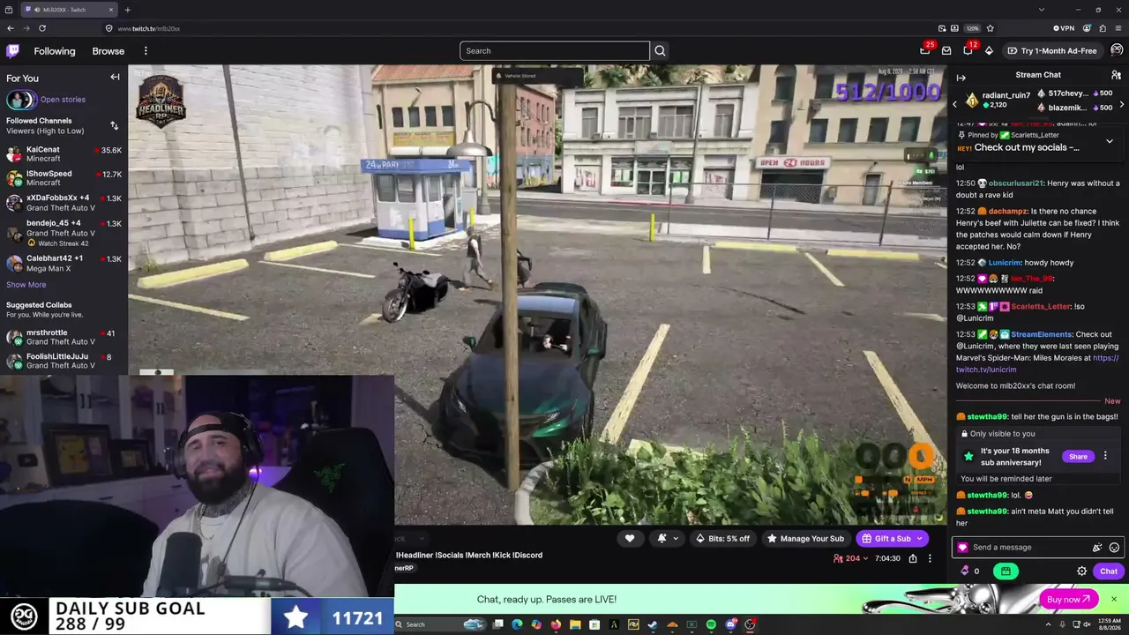The height and width of the screenshot is (635, 1129).
Task: Open notification bell settings dropdown
Action: tap(668, 539)
